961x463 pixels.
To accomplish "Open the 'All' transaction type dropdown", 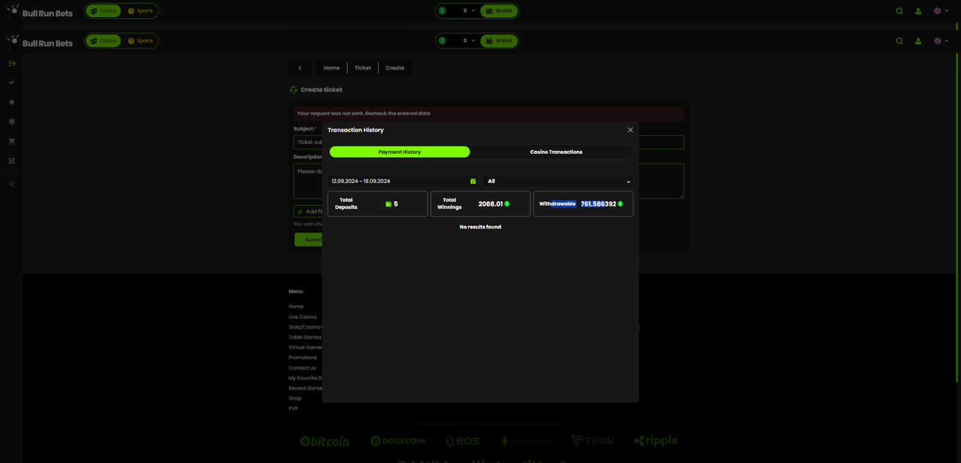I will point(558,182).
